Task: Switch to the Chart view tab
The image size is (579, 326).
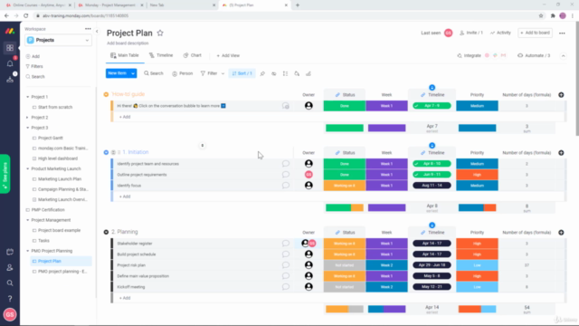Action: coord(193,55)
